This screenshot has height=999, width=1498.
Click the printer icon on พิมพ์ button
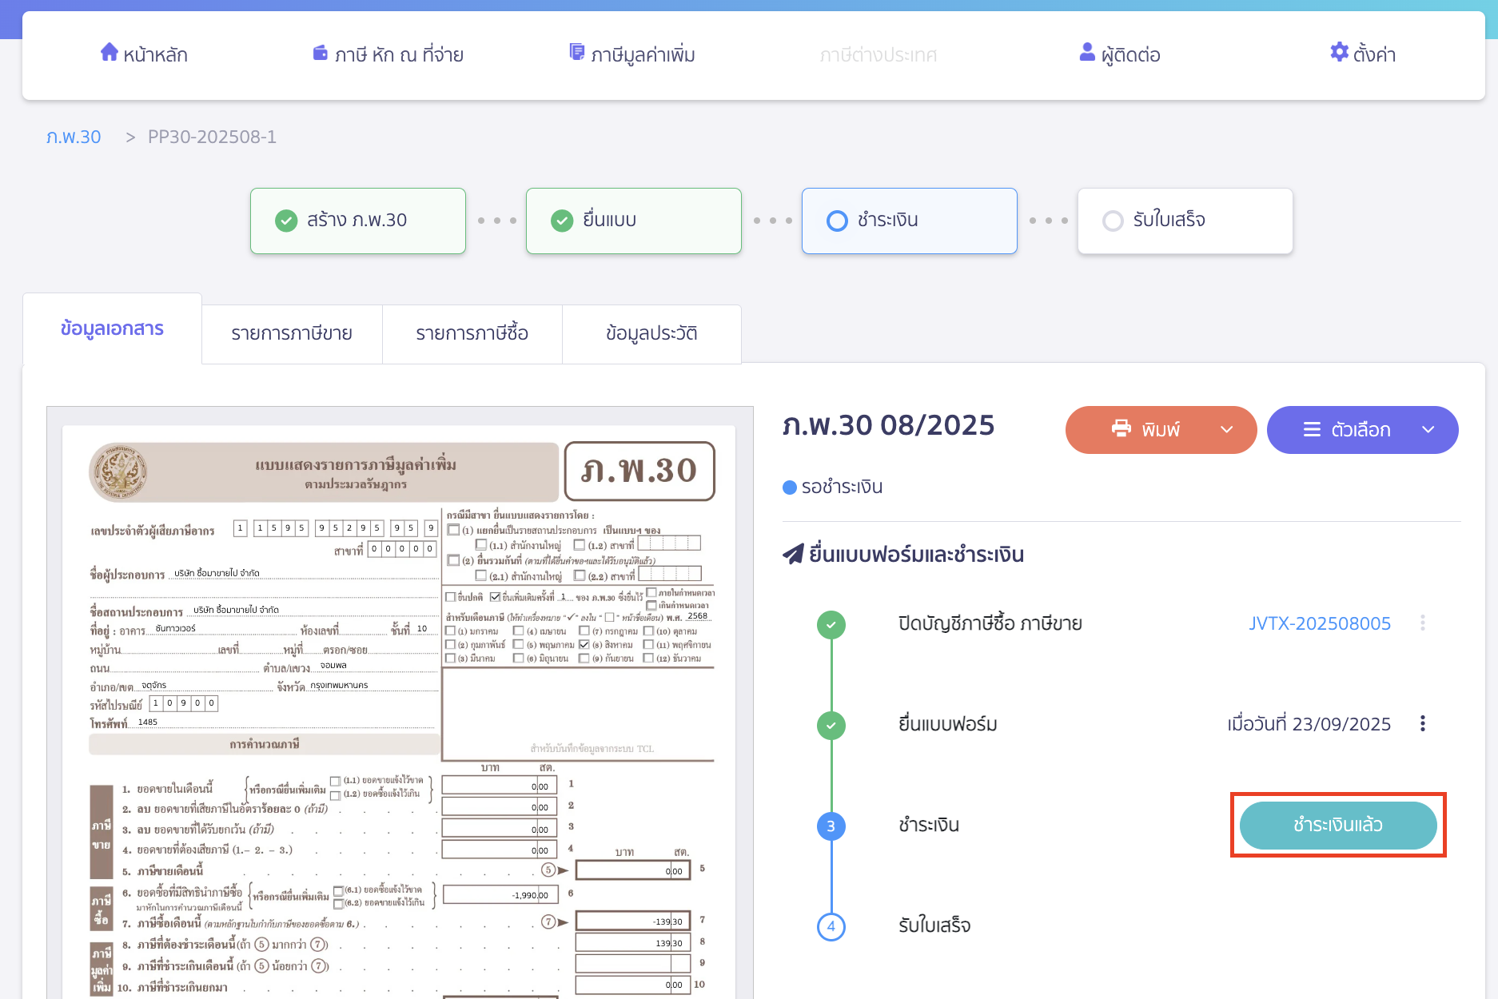[1122, 429]
